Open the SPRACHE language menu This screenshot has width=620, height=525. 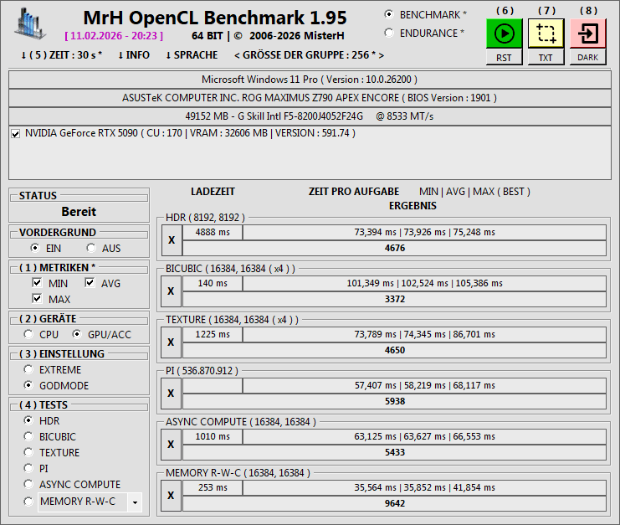click(192, 55)
